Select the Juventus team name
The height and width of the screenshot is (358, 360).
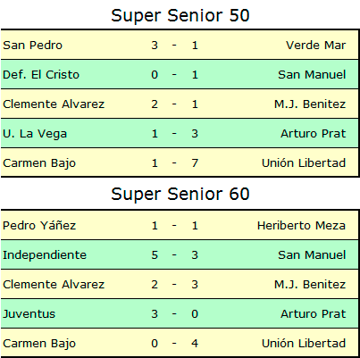[29, 314]
